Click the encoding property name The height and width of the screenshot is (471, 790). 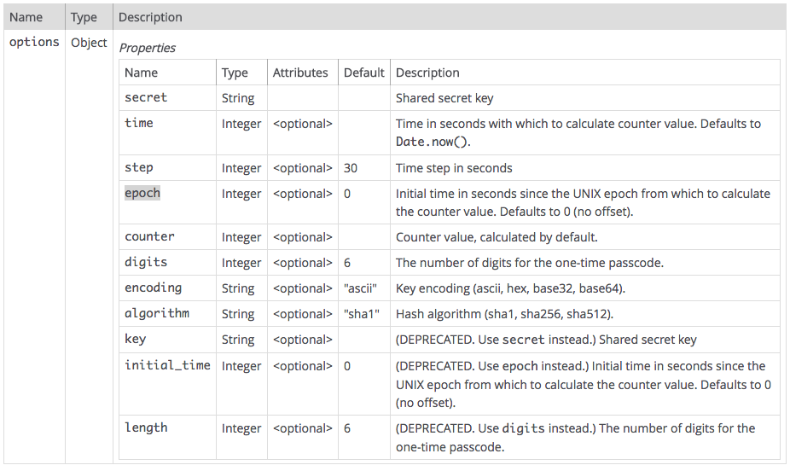[x=154, y=288]
